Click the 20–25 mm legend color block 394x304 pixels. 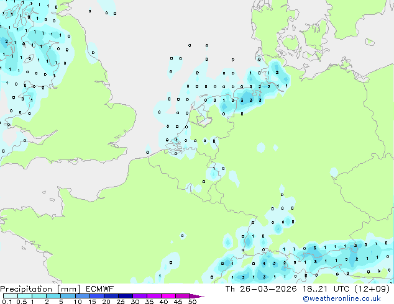click(111, 296)
